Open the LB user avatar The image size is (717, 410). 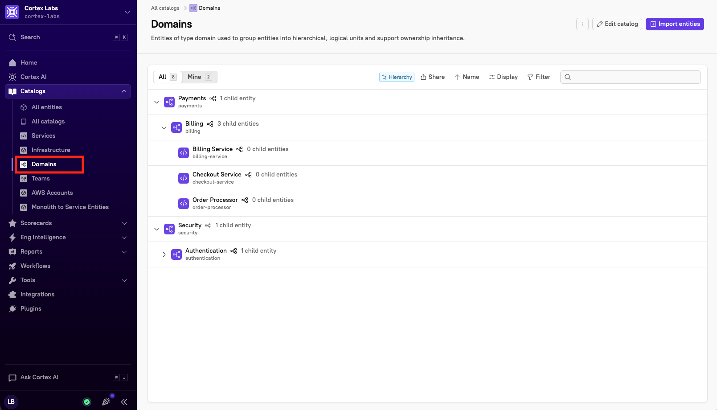point(11,402)
